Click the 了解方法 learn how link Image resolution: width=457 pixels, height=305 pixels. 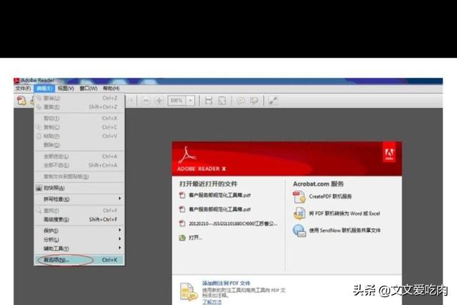212,302
